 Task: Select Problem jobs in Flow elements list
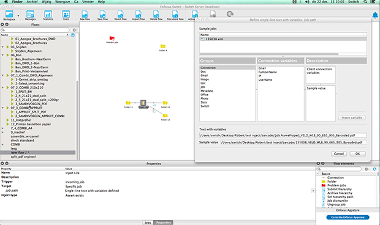pyautogui.click(x=336, y=185)
